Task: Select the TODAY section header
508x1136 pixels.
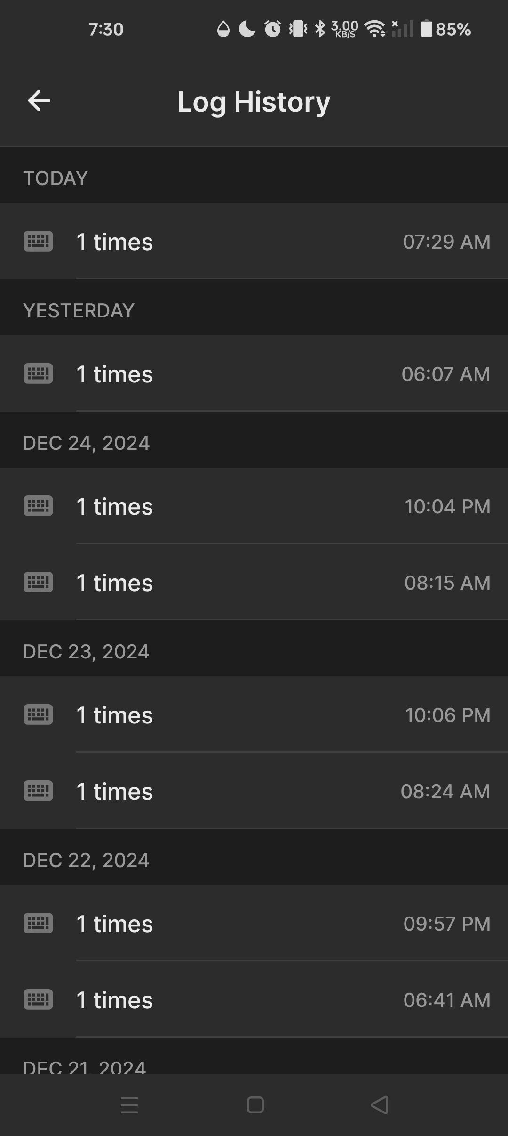Action: [x=56, y=178]
